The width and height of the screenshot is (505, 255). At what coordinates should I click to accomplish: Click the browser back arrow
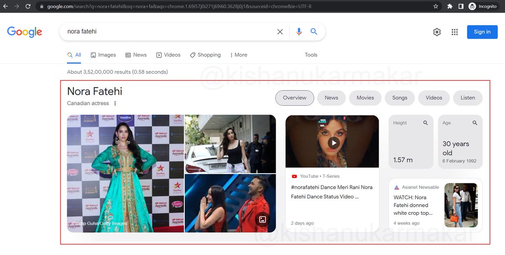(x=5, y=6)
